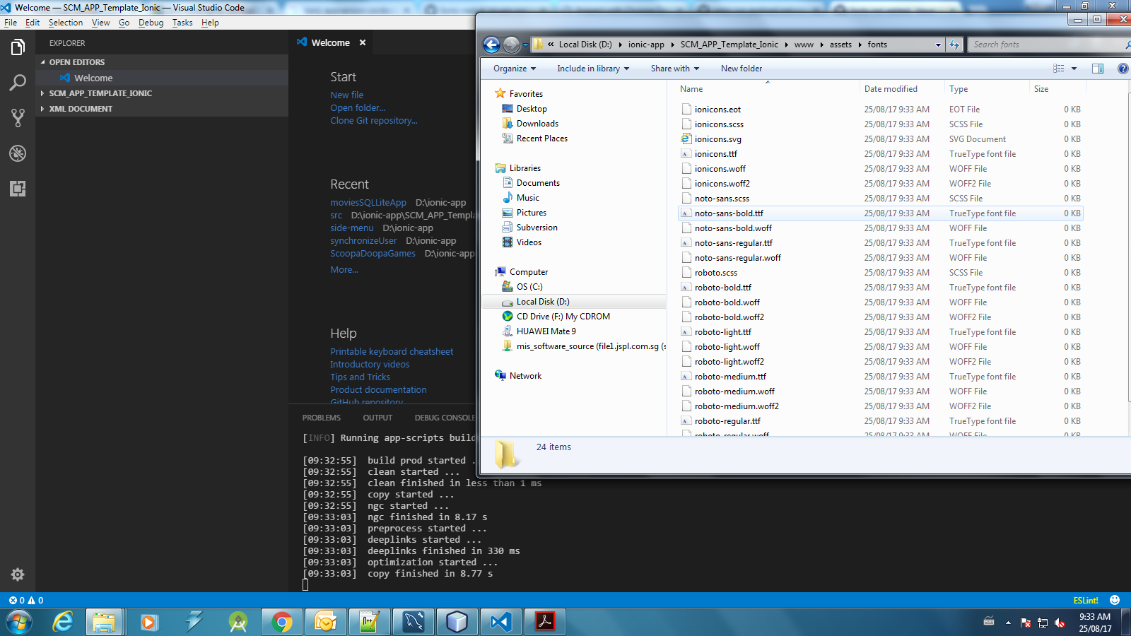Screen dimensions: 1131x636
Task: Open Internet Explorer from the taskbar
Action: (63, 622)
